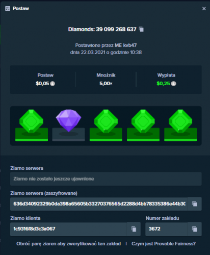210x255 pixels.
Task: Click the purple diamond gem
Action: coord(69,120)
